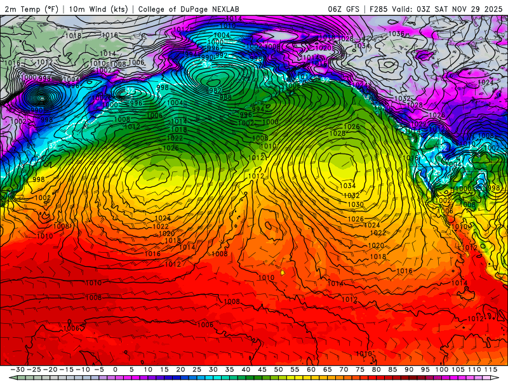Screen dimensions: 508x381
Task: Click the -5 label on temperature scale
Action: (x=99, y=370)
